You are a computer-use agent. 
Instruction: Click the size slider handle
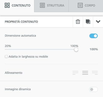76,50
